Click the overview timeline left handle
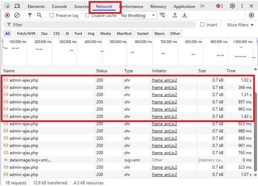Viewport: 258px width, 186px height. [2, 41]
